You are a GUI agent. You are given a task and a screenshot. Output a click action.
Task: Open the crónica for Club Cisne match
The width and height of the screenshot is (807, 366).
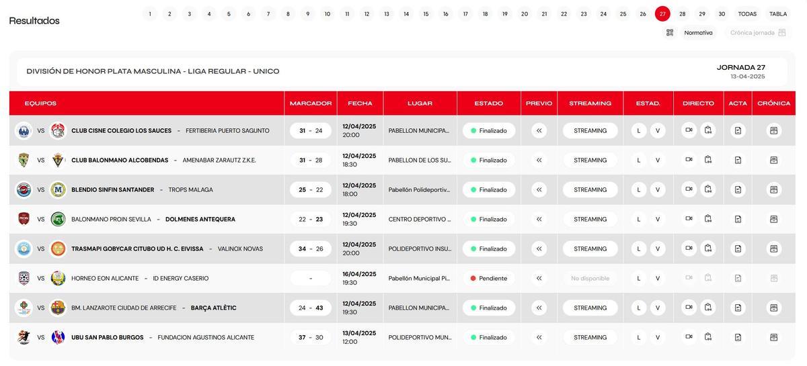pyautogui.click(x=773, y=130)
